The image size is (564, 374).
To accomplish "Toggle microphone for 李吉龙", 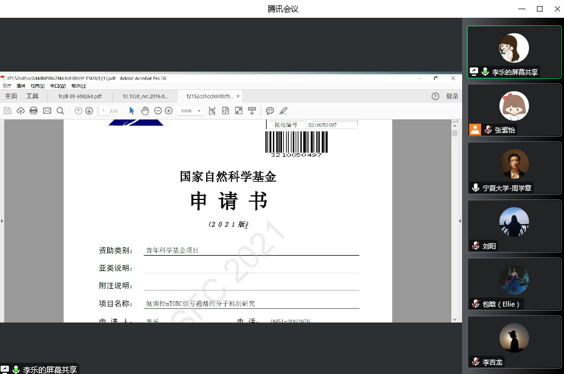I will click(475, 362).
